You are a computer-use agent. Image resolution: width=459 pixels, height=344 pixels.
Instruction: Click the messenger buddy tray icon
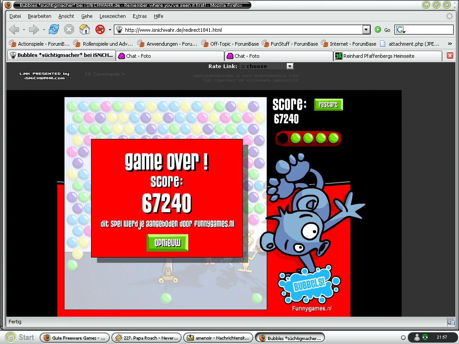[416, 338]
